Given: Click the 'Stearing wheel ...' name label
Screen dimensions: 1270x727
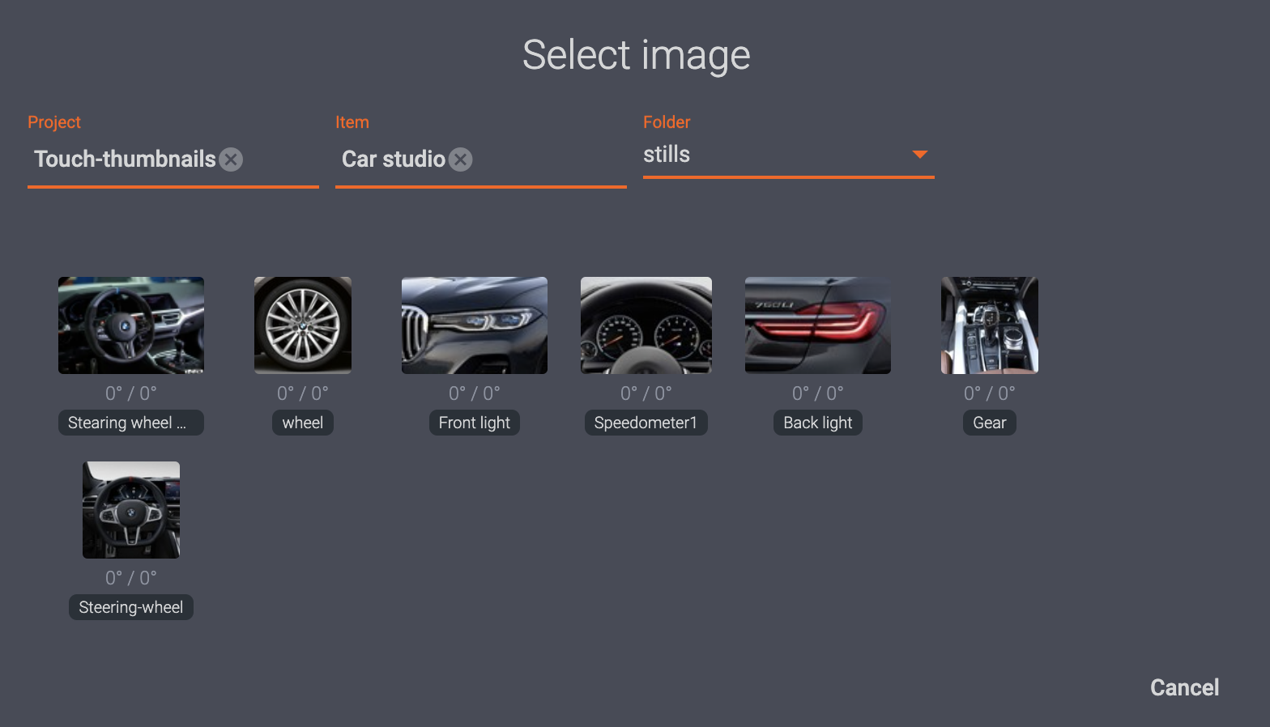Looking at the screenshot, I should (x=131, y=423).
